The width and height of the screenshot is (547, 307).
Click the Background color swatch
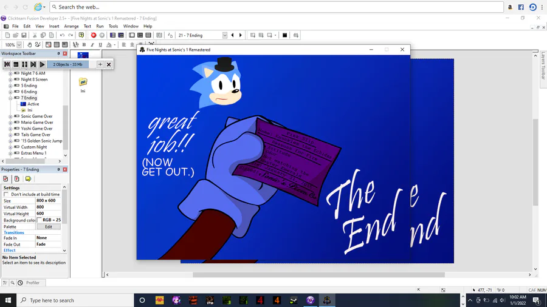(x=39, y=220)
